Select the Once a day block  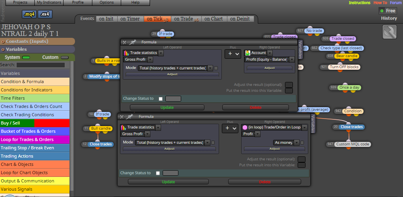pos(349,87)
